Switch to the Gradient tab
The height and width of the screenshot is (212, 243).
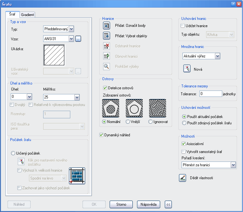click(28, 15)
